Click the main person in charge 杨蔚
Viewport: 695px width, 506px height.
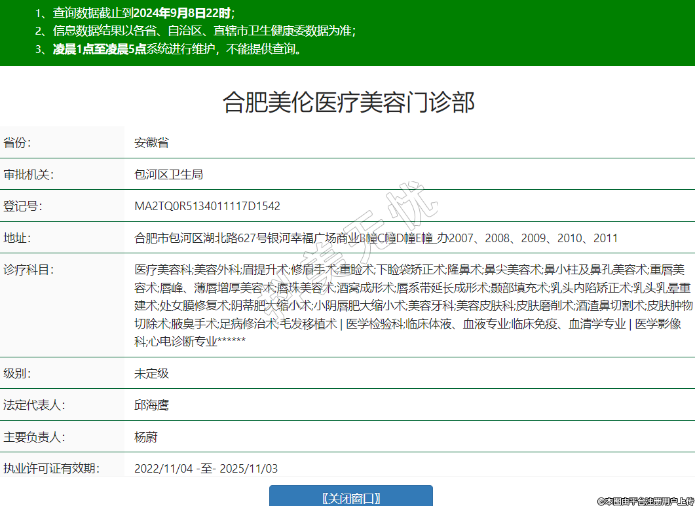point(145,437)
